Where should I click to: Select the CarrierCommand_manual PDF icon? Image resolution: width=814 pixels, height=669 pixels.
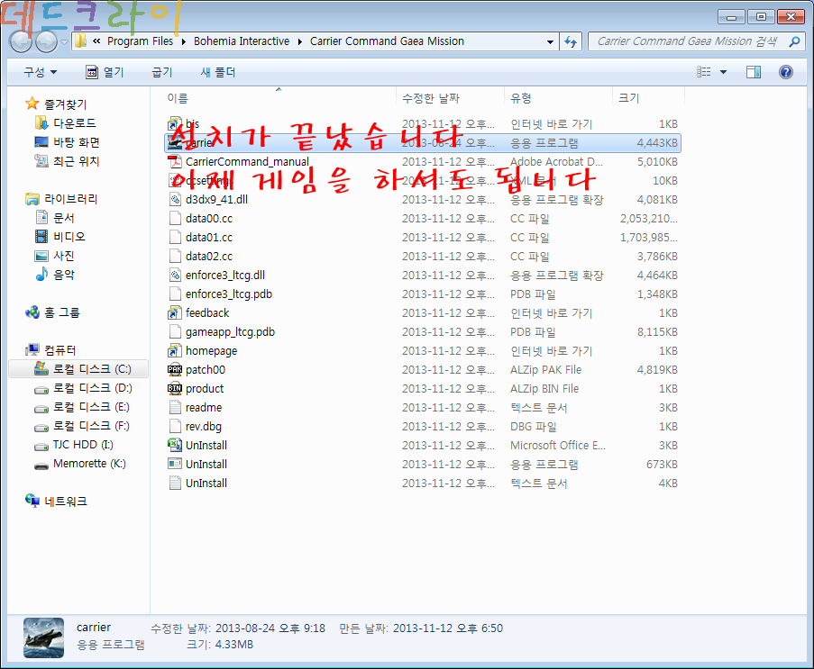[176, 161]
